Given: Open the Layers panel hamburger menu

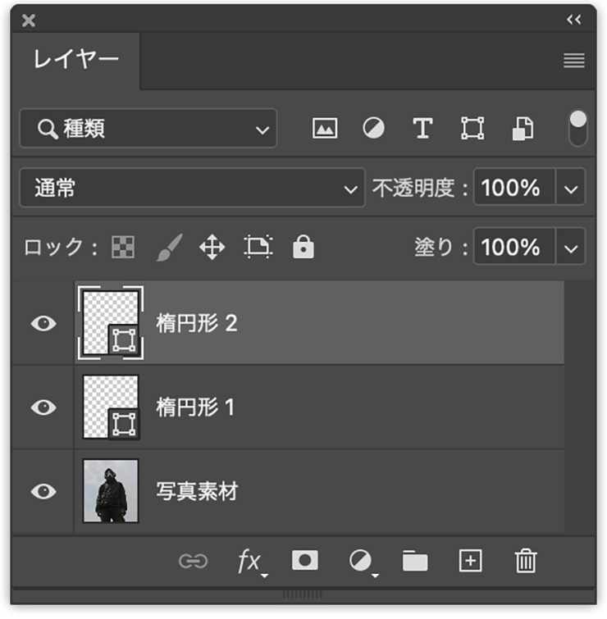Looking at the screenshot, I should pyautogui.click(x=574, y=61).
